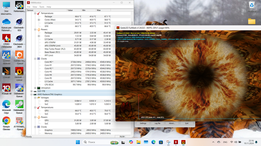The height and width of the screenshot is (146, 261).
Task: Click the Sensor column header
Action: [x=46, y=10]
